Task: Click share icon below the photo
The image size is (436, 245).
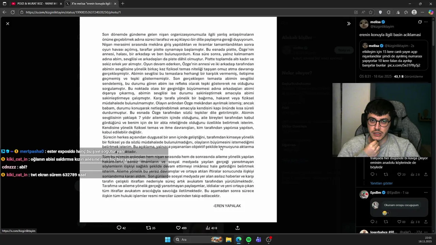Action: click(237, 228)
